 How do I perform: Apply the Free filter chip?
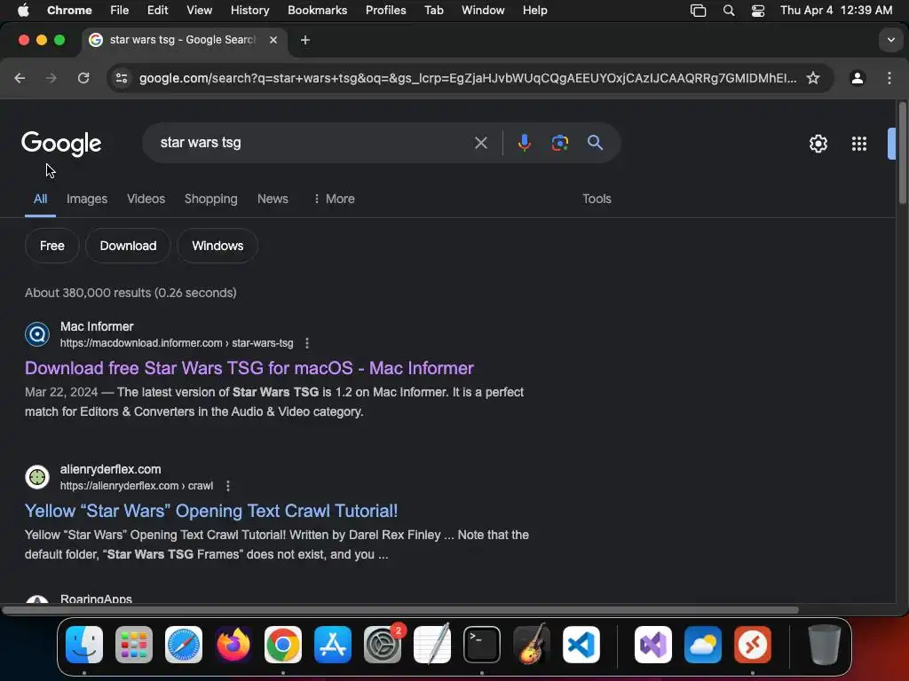tap(52, 247)
